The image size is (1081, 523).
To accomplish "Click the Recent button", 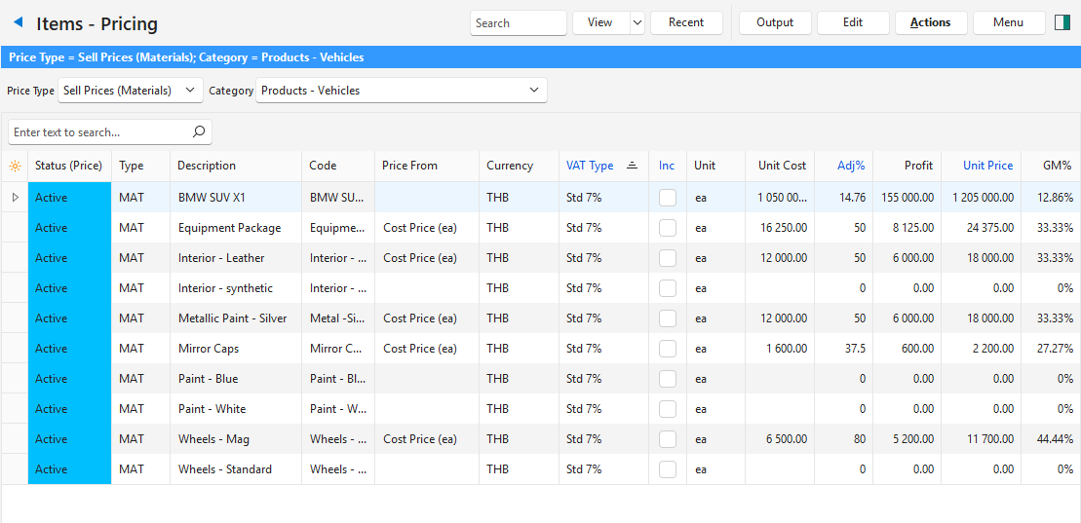I will (686, 22).
